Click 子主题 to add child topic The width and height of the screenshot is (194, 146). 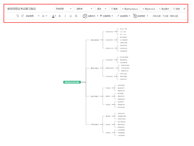point(165,16)
